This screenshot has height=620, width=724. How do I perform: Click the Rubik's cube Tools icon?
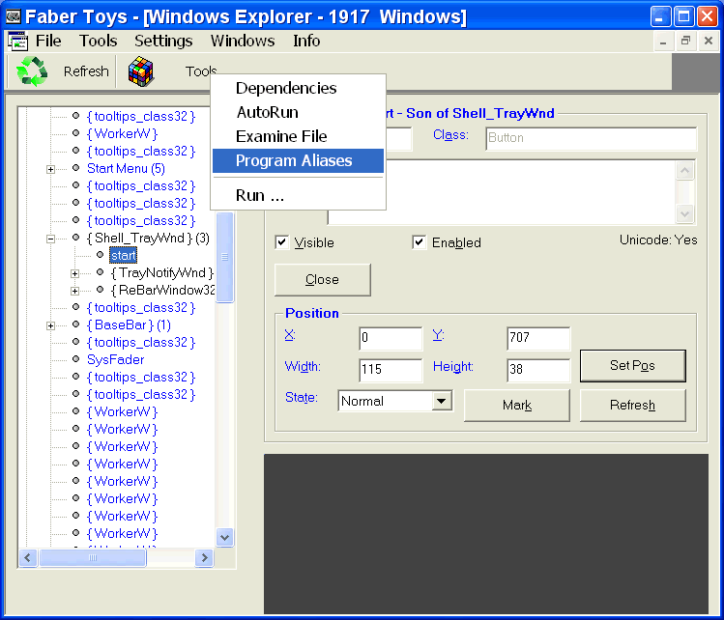[x=141, y=71]
